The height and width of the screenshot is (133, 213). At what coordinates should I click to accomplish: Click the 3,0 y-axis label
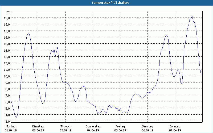coord(7,121)
